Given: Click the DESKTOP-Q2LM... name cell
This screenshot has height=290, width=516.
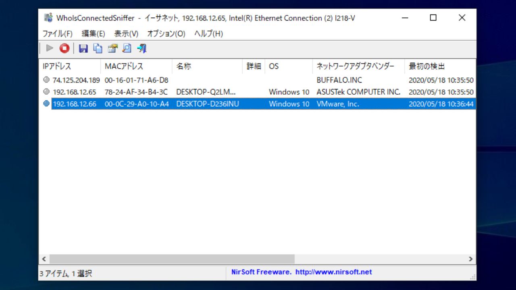Looking at the screenshot, I should pyautogui.click(x=206, y=92).
